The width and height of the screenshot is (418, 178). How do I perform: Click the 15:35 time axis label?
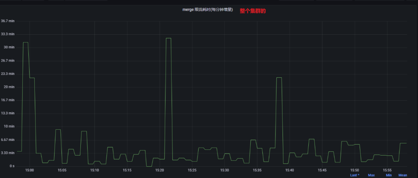click(257, 170)
